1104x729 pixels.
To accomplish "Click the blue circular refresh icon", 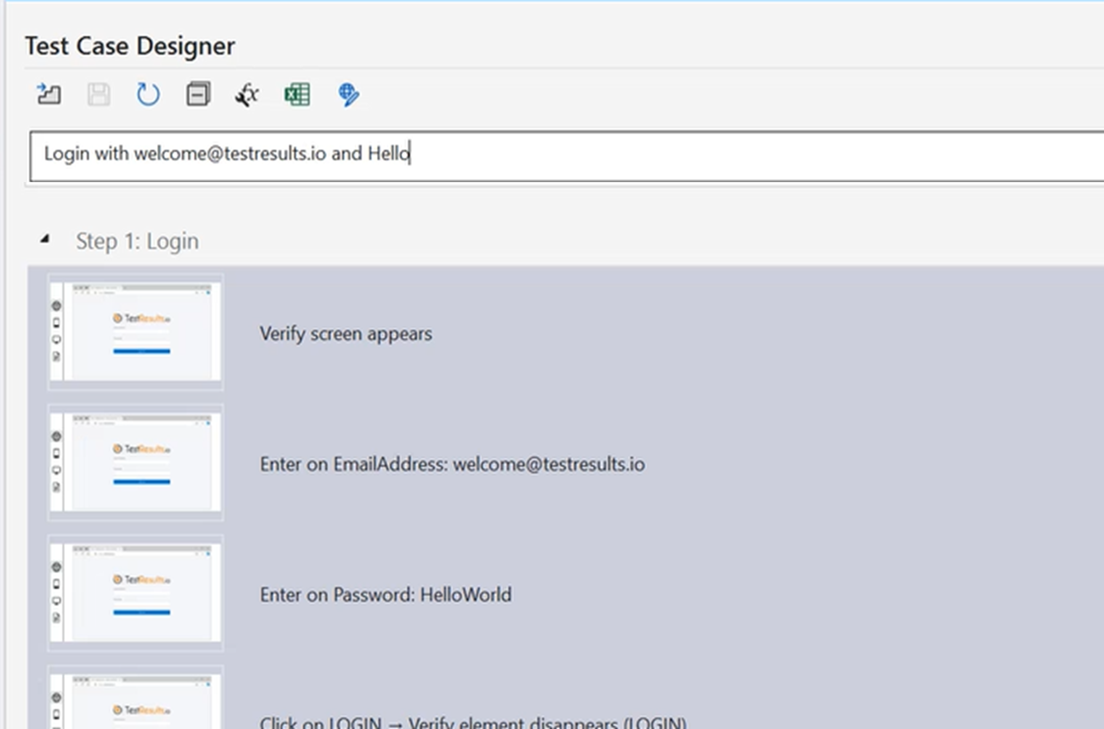I will tap(148, 95).
